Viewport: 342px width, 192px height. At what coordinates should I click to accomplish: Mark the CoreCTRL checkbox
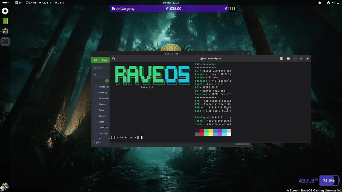tap(96, 128)
